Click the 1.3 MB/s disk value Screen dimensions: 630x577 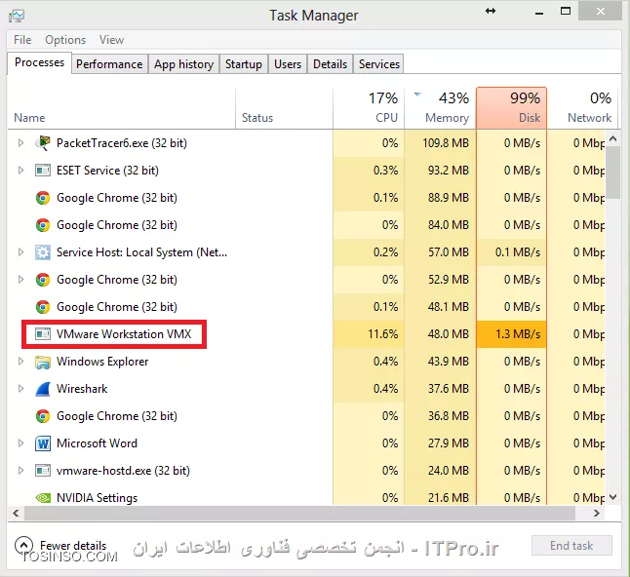(x=518, y=334)
